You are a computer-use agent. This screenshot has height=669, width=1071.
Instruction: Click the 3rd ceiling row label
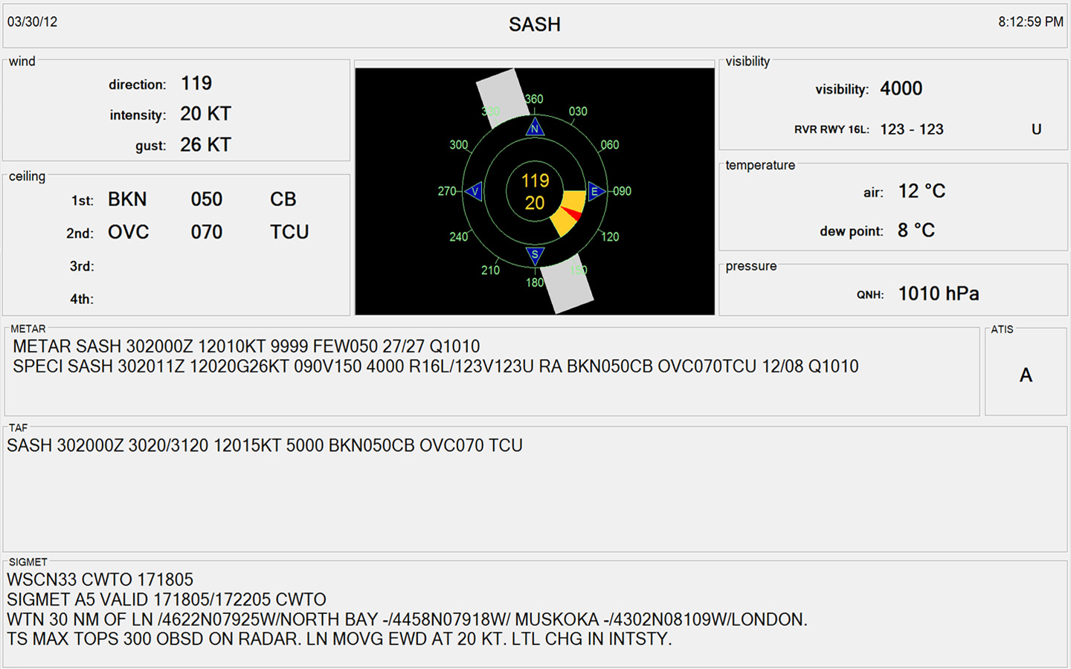pos(82,266)
